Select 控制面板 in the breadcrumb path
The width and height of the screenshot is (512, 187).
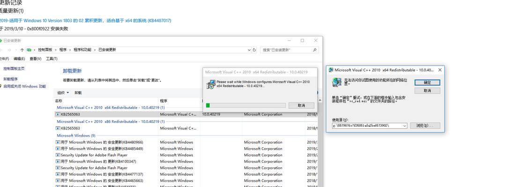coord(45,50)
